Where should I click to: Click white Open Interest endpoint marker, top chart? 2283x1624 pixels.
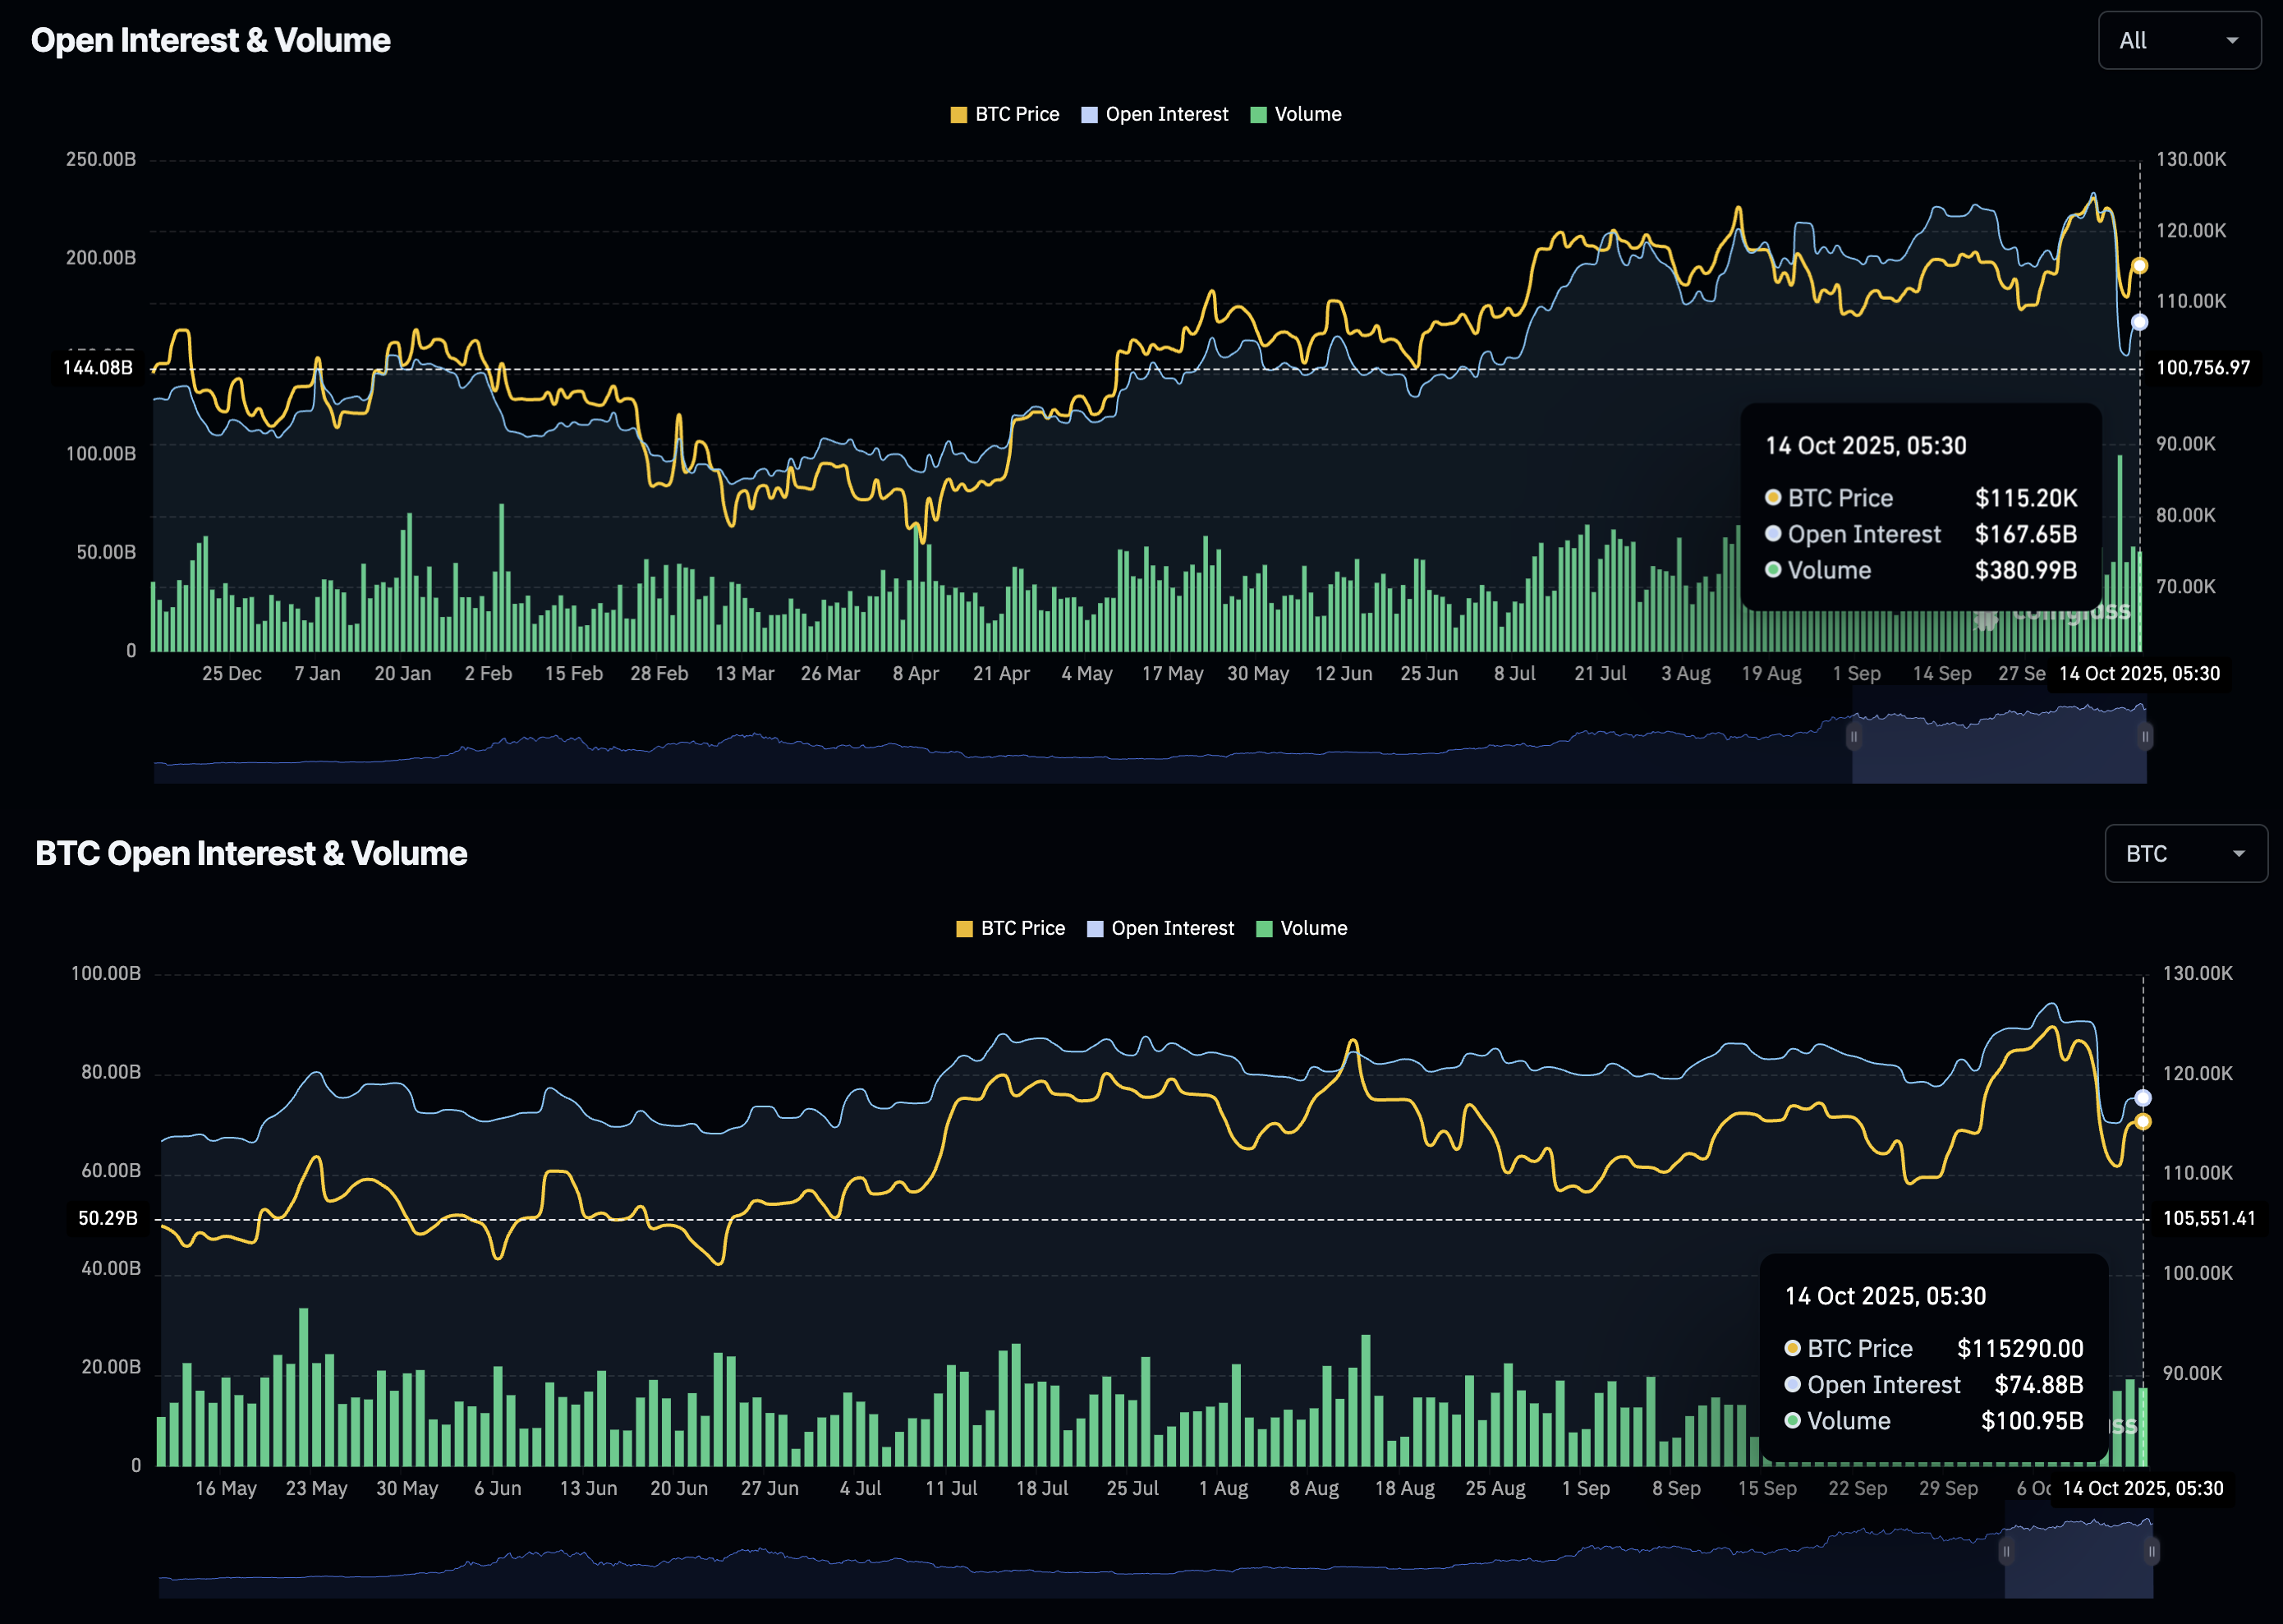coord(2140,322)
